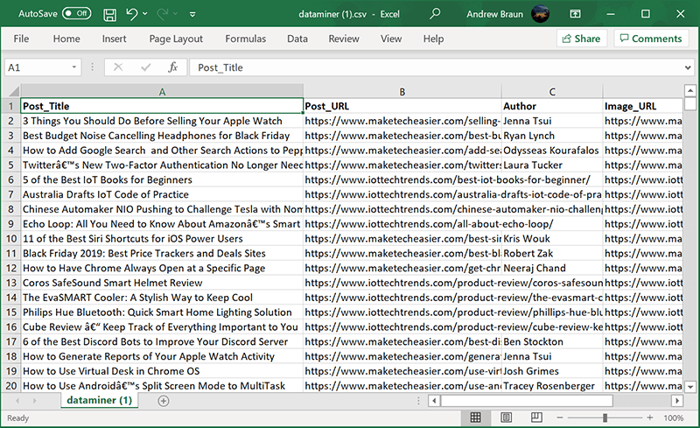This screenshot has height=428, width=700.
Task: Switch to the Home tab
Action: tap(66, 39)
